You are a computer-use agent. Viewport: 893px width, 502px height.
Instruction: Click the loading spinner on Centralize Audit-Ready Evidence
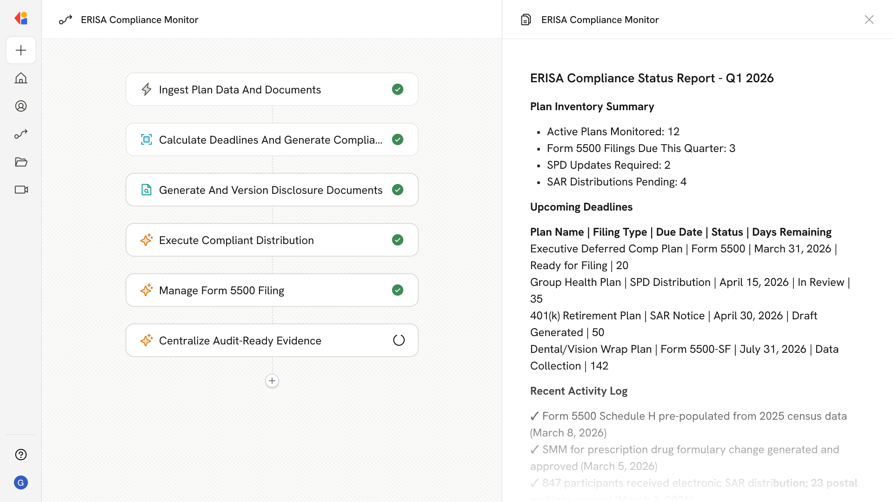point(399,340)
